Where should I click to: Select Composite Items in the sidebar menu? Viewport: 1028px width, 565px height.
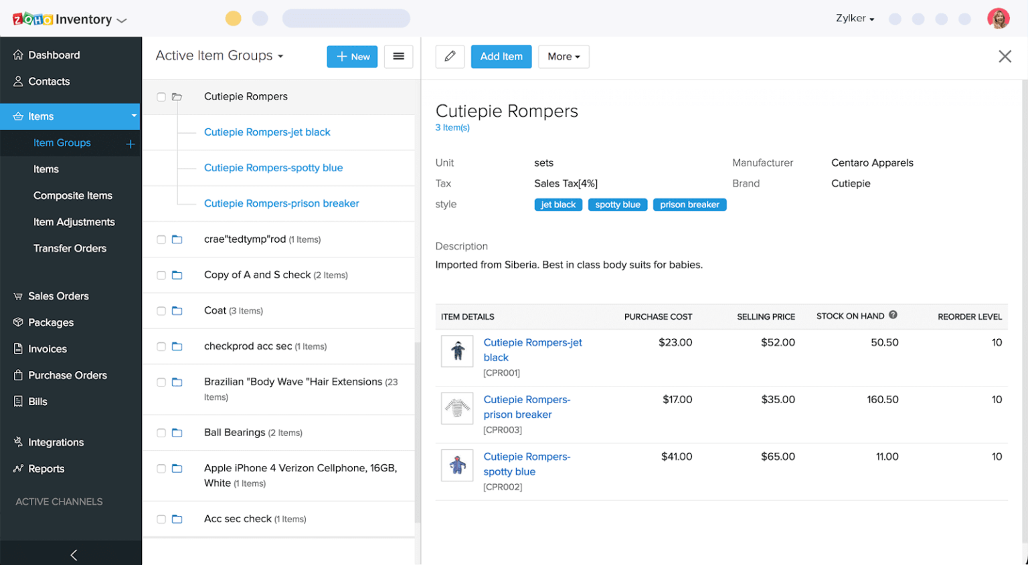74,195
